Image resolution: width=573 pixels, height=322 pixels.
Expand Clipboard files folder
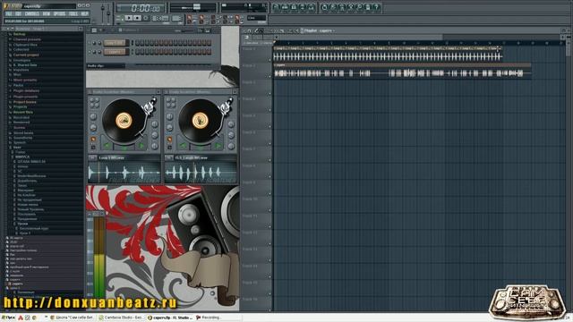pyautogui.click(x=25, y=45)
